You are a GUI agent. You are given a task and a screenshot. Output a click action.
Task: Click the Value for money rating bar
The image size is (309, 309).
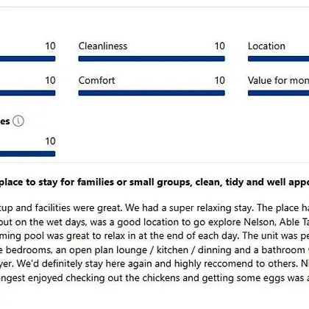click(278, 93)
